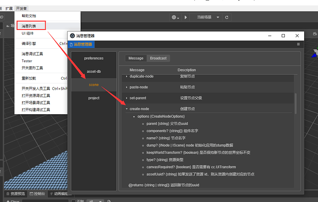Viewport: 318px width, 202px height.
Task: Click the 复制节点 description text
Action: [x=188, y=76]
